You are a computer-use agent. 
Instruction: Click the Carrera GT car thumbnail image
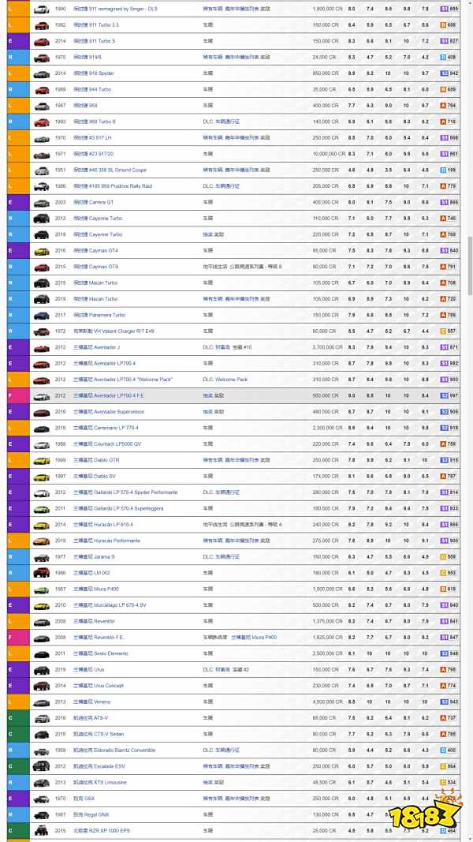(41, 203)
